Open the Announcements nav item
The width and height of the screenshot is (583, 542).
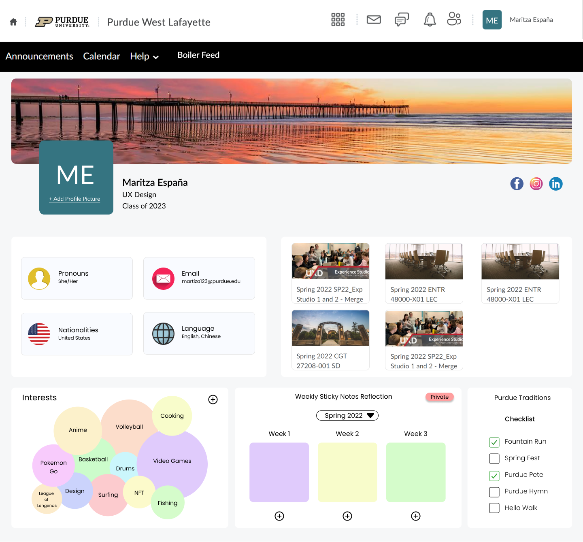coord(39,56)
